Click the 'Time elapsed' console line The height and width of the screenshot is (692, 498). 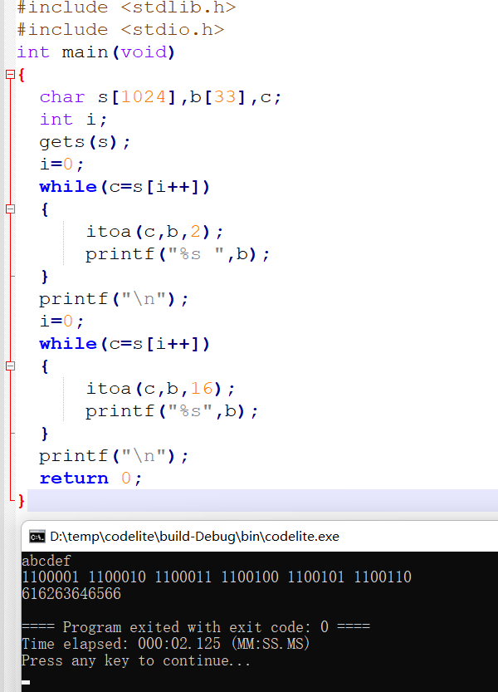[x=166, y=644]
